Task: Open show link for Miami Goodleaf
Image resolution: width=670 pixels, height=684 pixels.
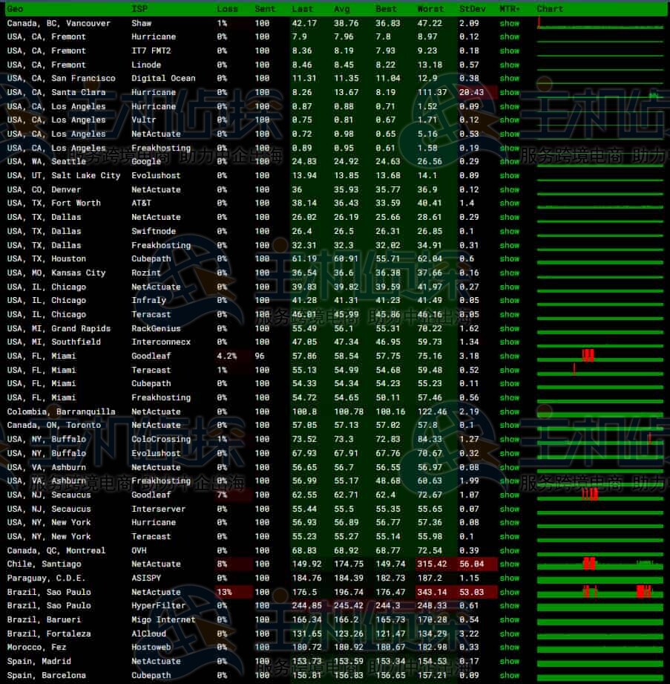Action: pos(510,356)
